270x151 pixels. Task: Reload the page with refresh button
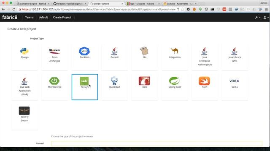[14, 9]
